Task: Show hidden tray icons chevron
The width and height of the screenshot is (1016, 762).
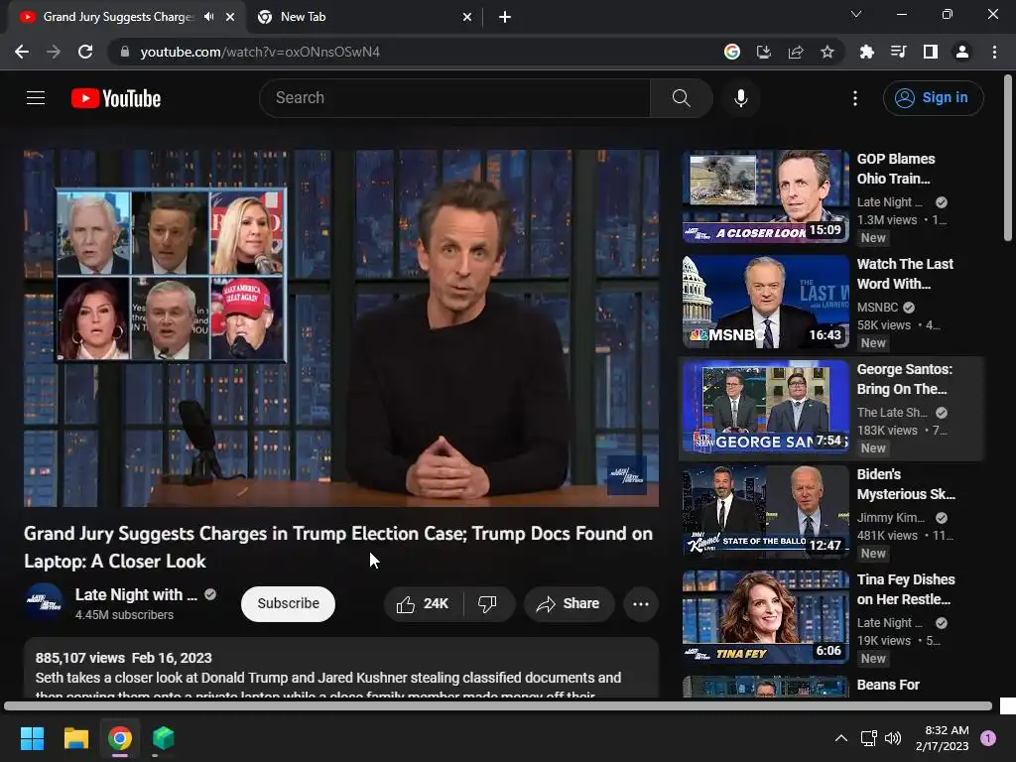Action: 841,738
